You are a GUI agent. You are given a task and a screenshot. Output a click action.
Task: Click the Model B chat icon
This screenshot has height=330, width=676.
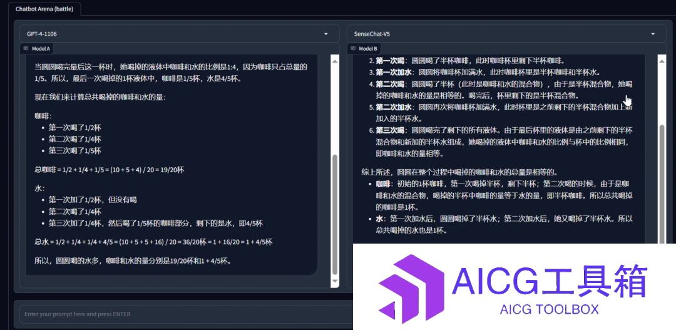pyautogui.click(x=354, y=49)
